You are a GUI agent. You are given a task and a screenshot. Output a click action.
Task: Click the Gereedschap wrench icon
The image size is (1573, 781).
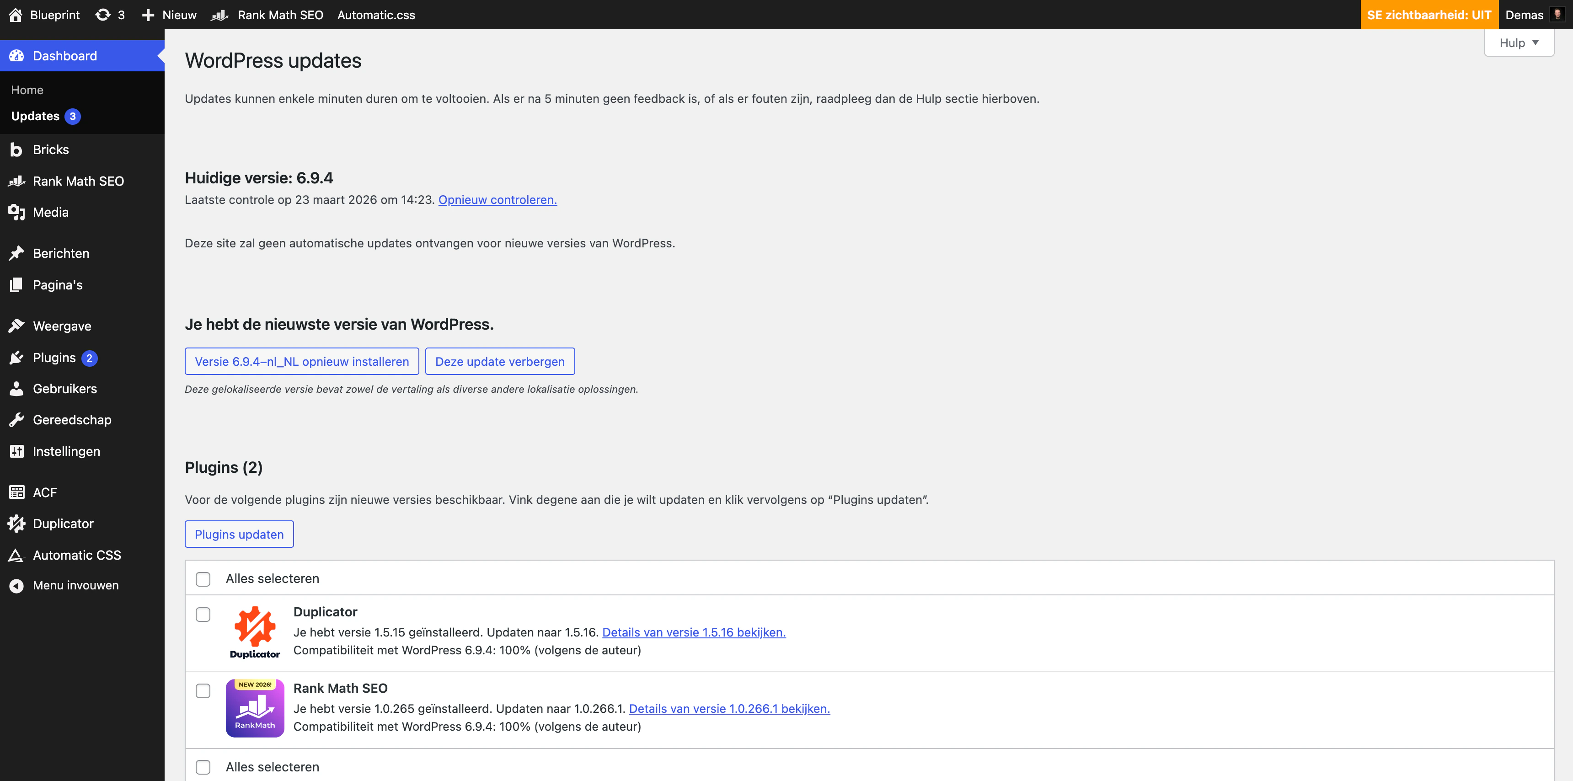(16, 420)
